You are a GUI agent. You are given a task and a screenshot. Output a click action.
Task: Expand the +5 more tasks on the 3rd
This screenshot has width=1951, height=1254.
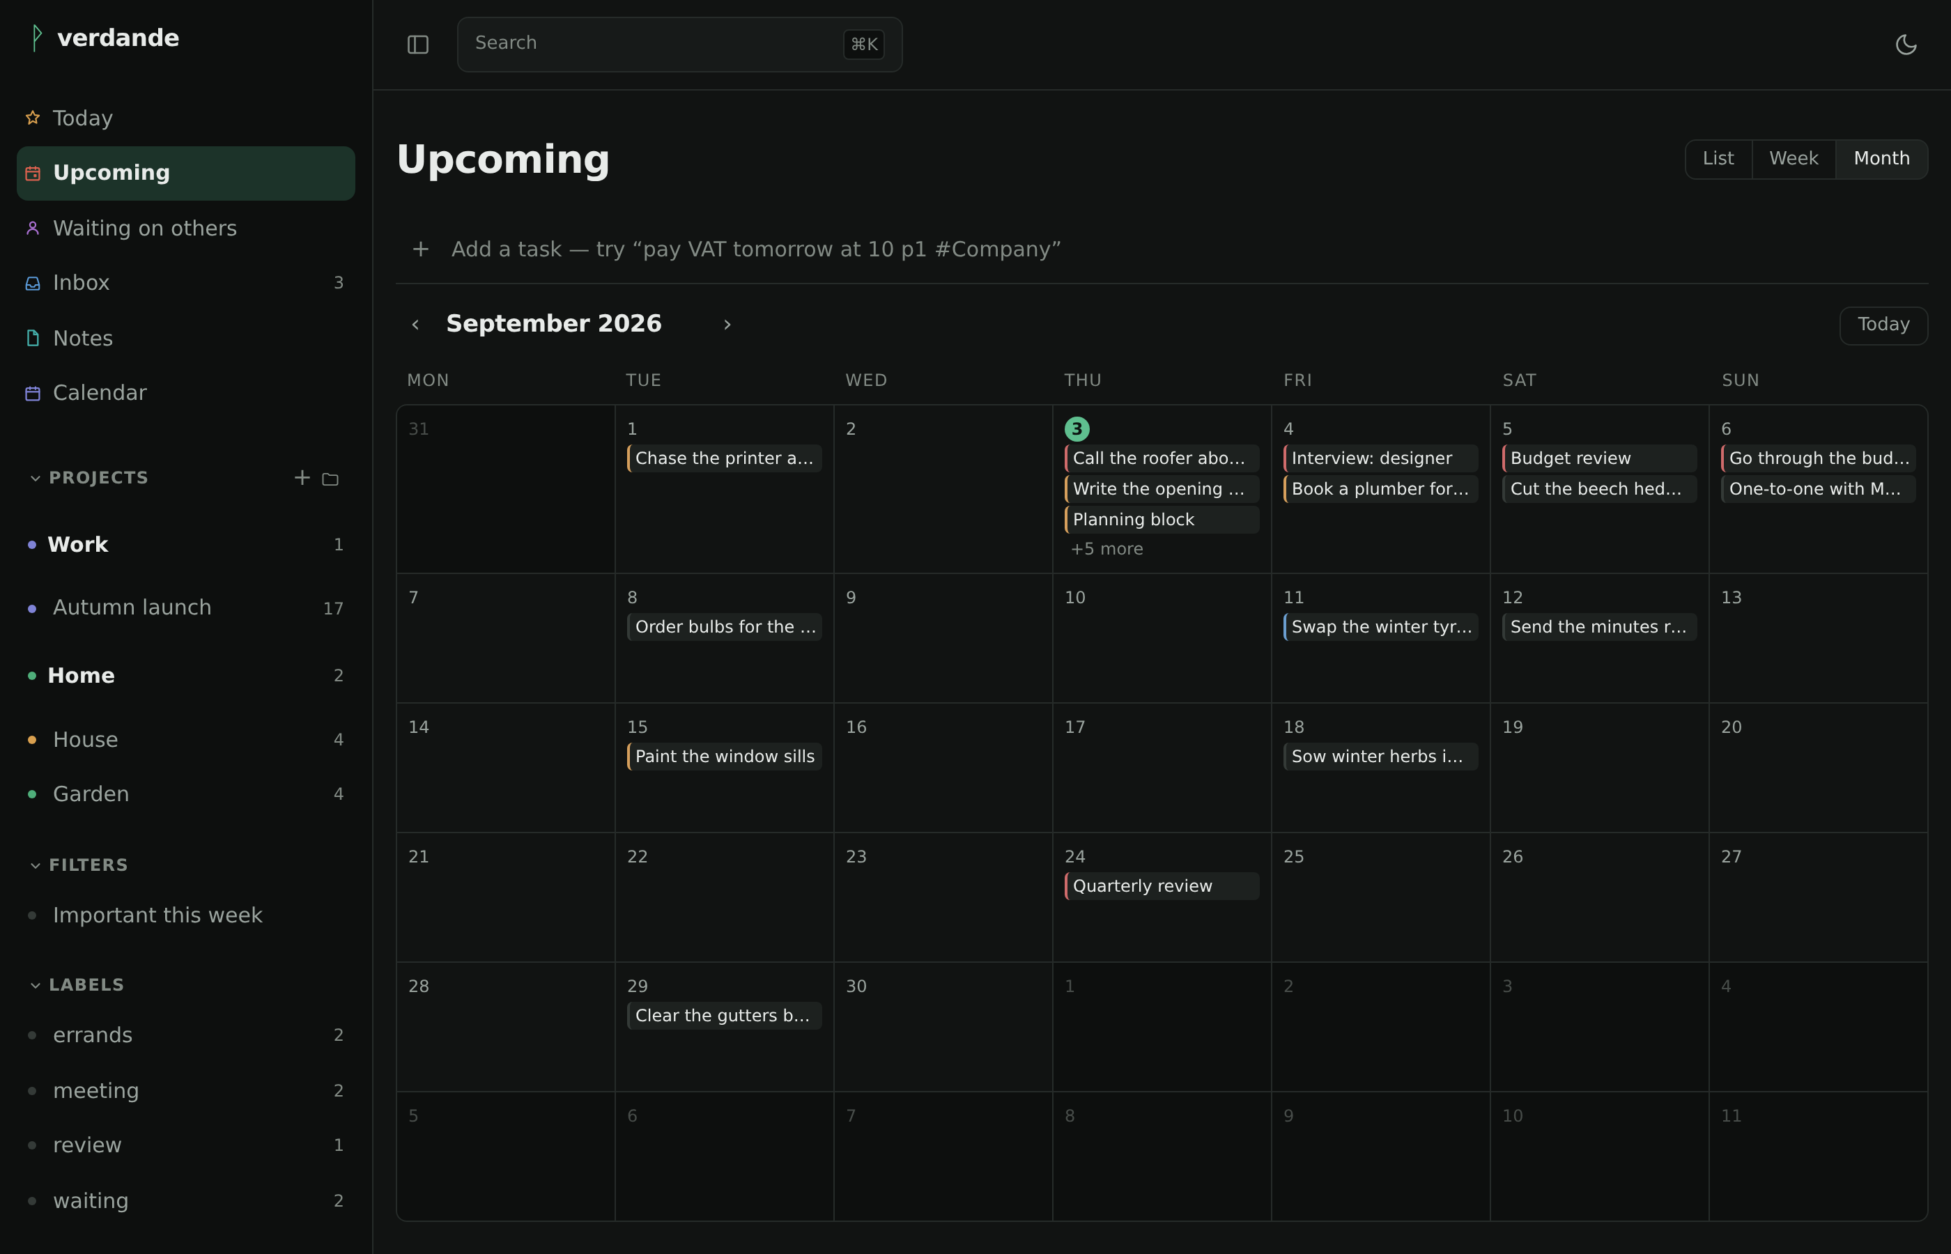point(1106,549)
